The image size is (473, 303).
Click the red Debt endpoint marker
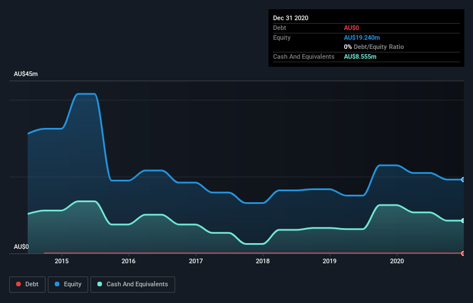[x=463, y=253]
